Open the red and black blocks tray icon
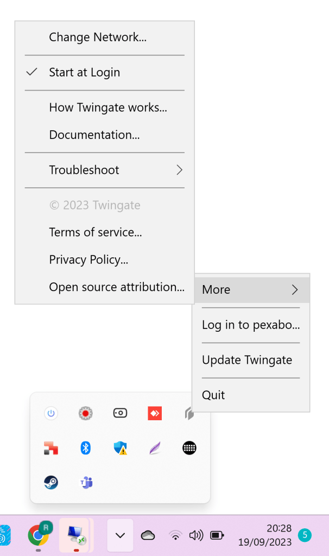 tap(51, 448)
